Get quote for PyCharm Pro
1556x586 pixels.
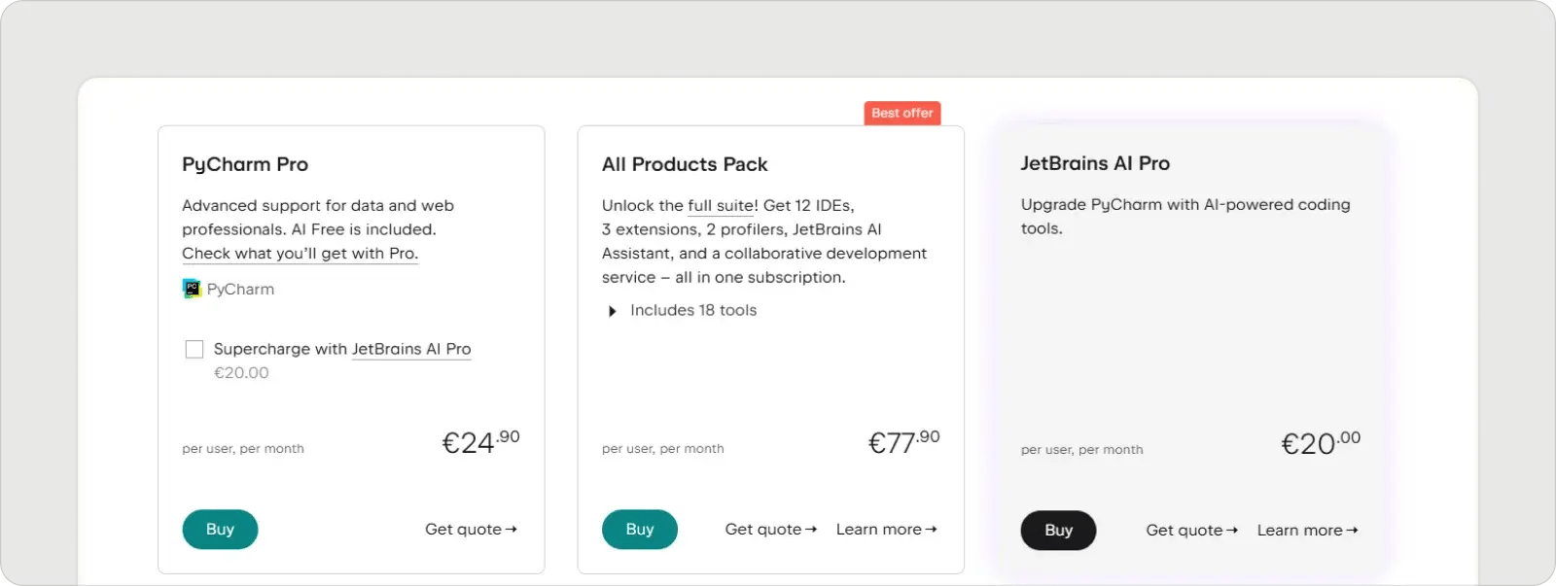click(x=471, y=529)
